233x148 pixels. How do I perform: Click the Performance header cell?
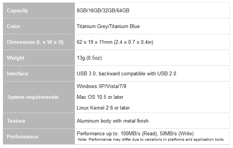pyautogui.click(x=39, y=136)
